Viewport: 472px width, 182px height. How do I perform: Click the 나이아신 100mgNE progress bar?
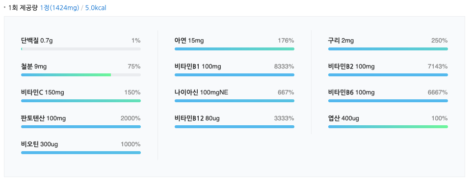(235, 101)
